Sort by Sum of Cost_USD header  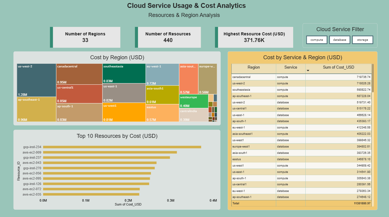pos(338,67)
